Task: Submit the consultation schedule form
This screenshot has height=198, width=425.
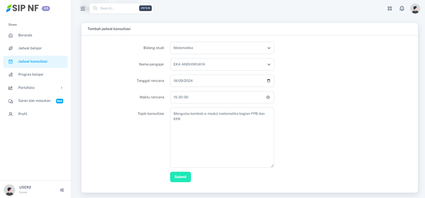Action: (180, 177)
